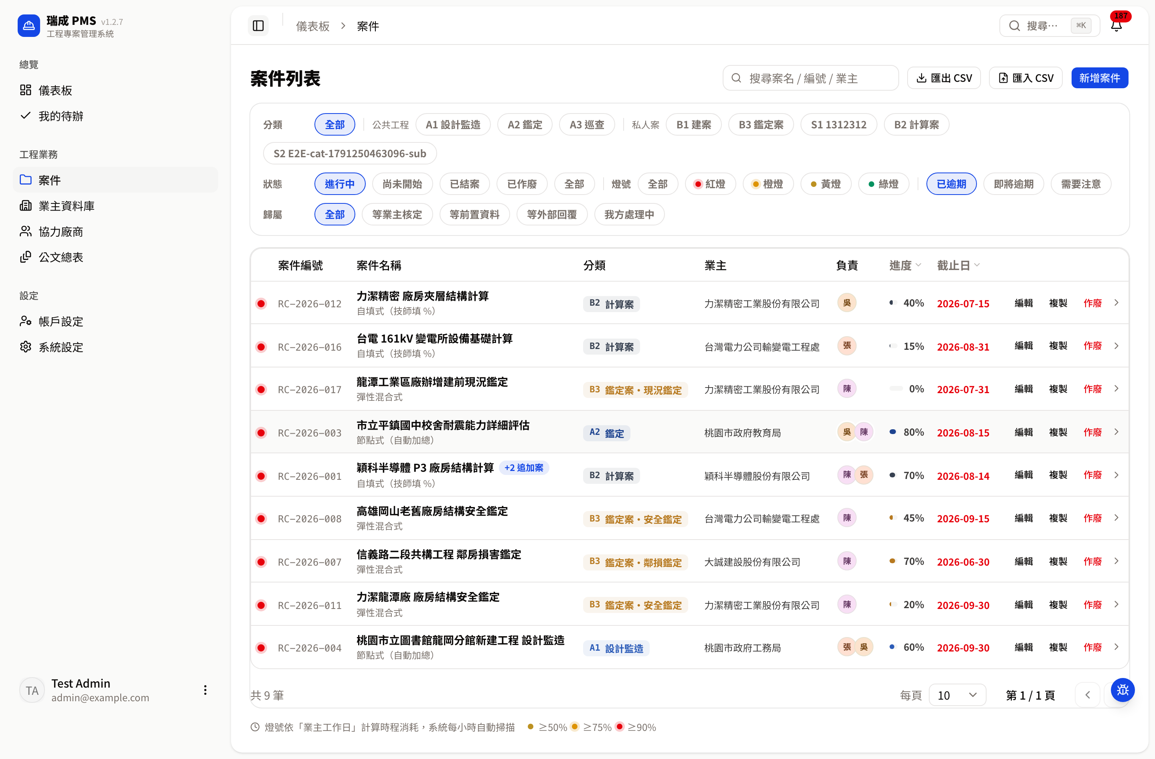1155x759 pixels.
Task: Expand the +2 追加案 badge
Action: pos(524,468)
